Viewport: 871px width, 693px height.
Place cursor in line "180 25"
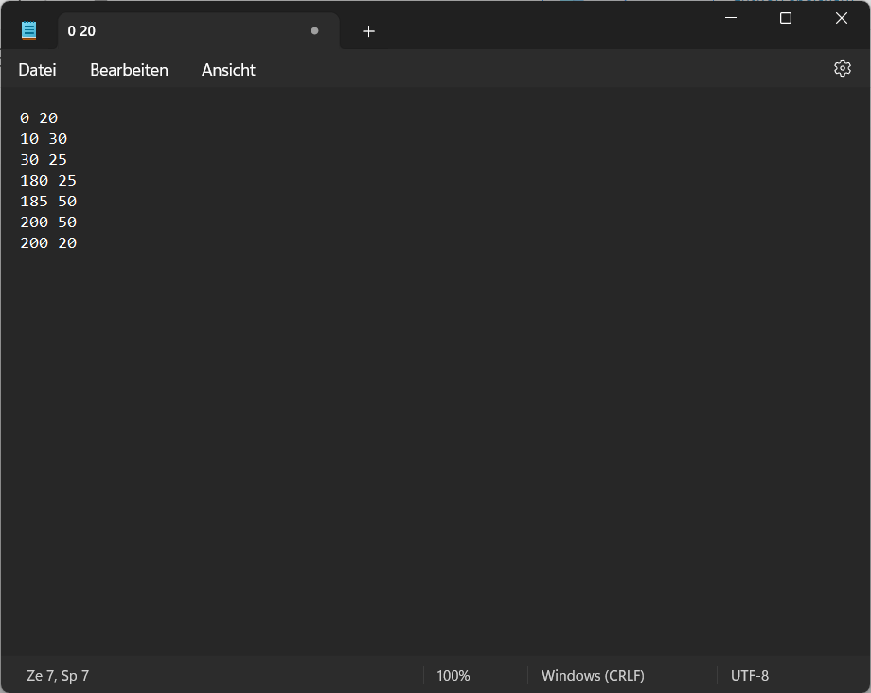tap(48, 181)
